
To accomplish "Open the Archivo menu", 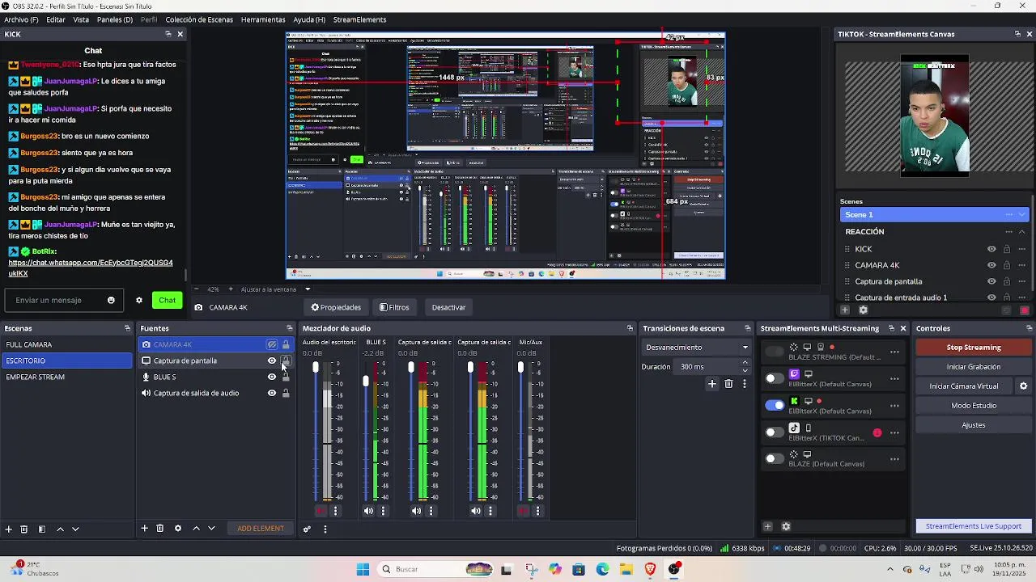I will (x=21, y=19).
